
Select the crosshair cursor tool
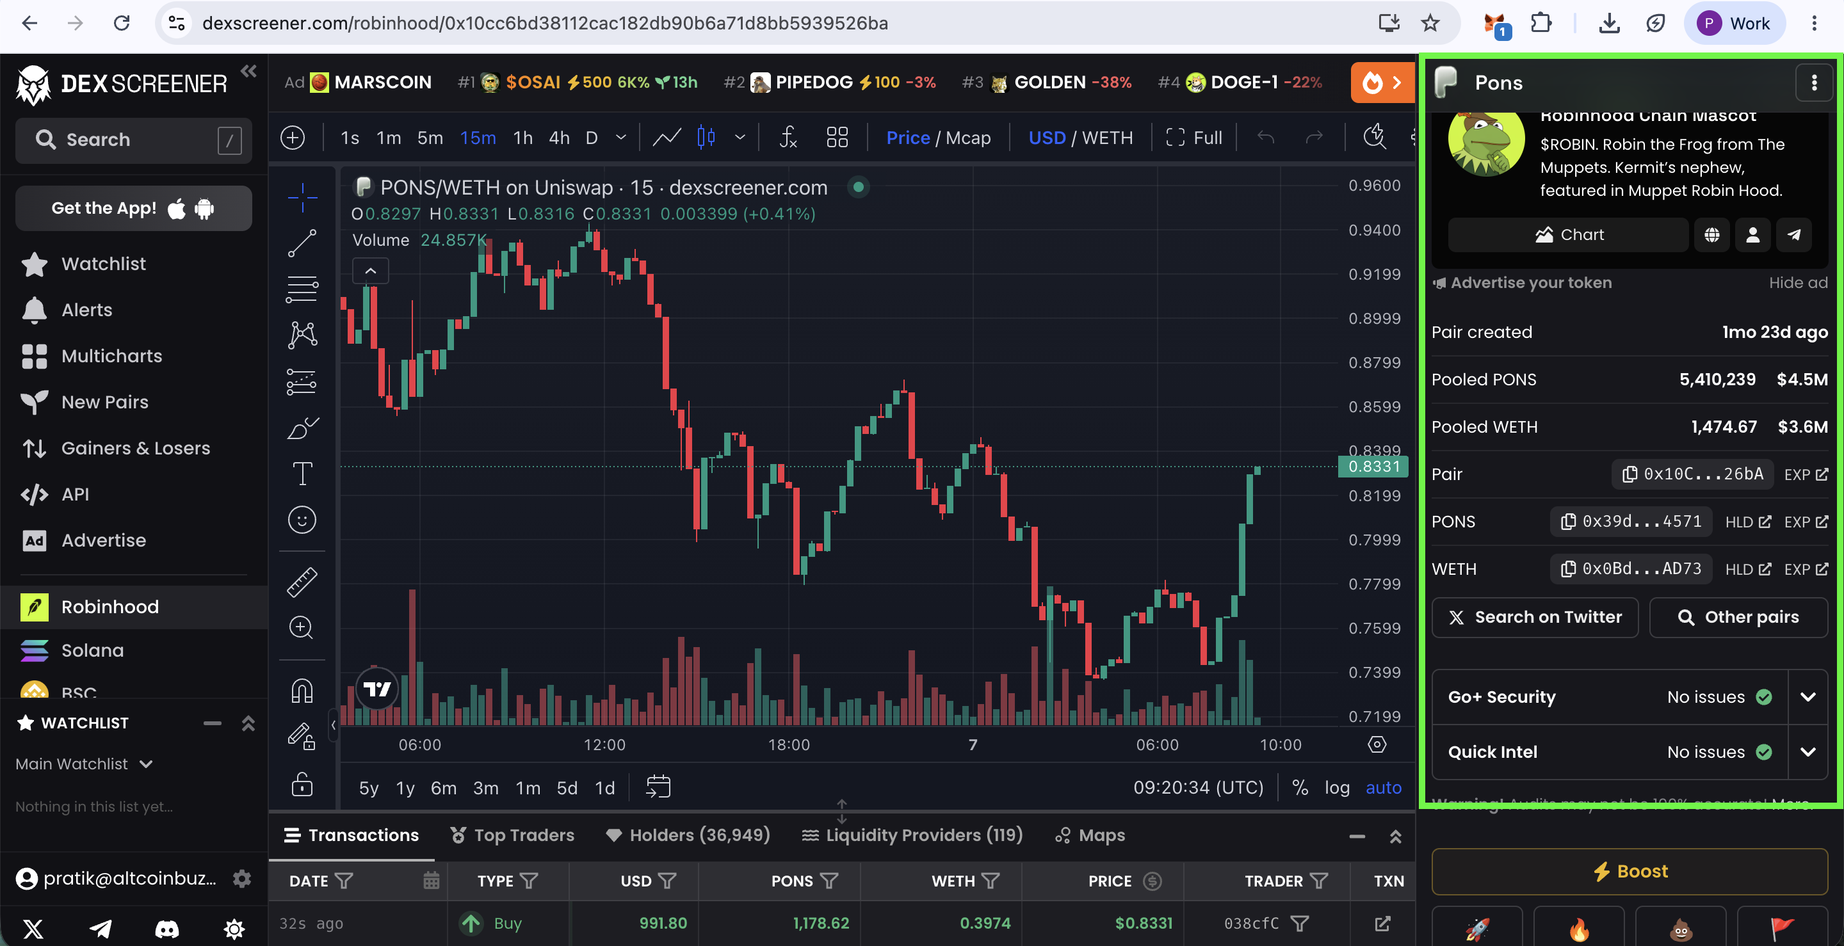[x=302, y=198]
